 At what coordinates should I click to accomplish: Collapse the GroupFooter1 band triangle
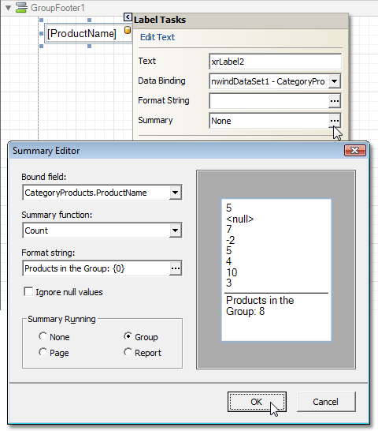tap(8, 8)
